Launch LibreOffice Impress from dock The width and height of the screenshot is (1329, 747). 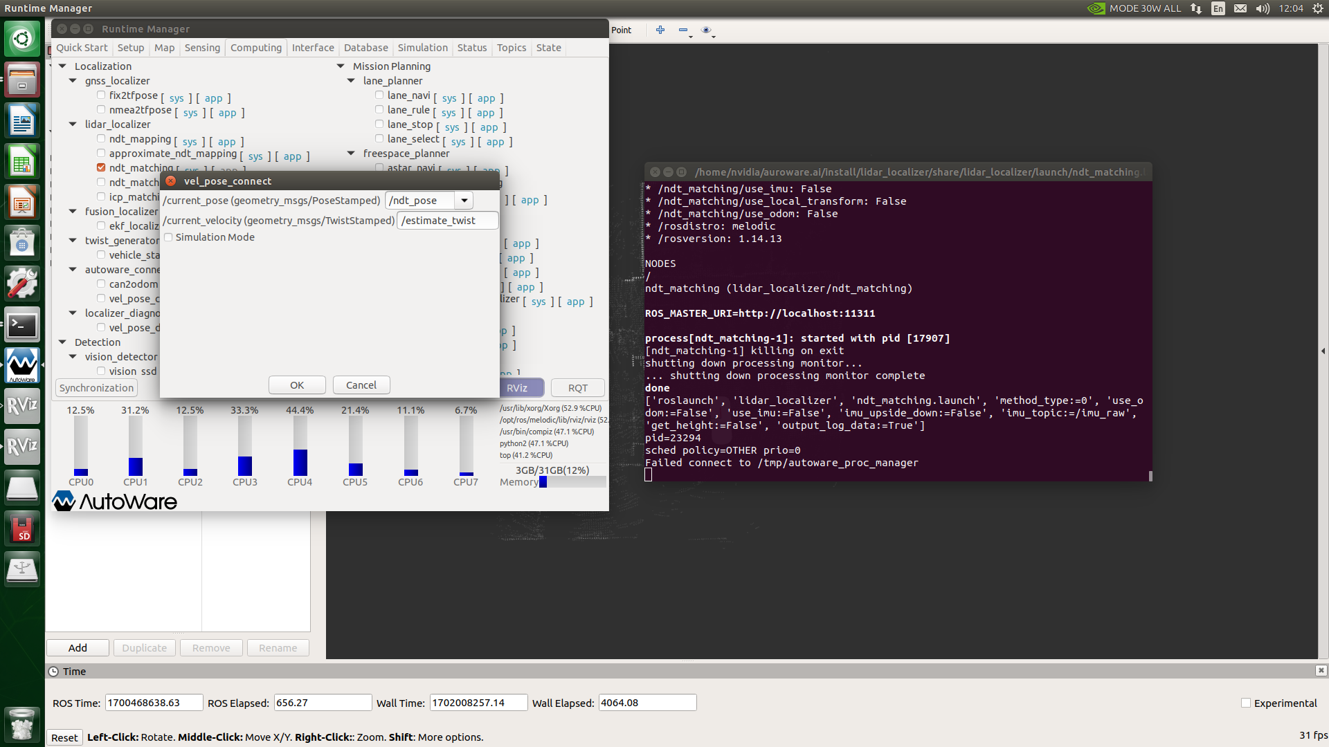pos(22,202)
